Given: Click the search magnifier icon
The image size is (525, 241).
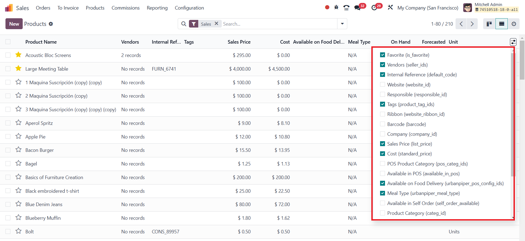Looking at the screenshot, I should pyautogui.click(x=184, y=24).
